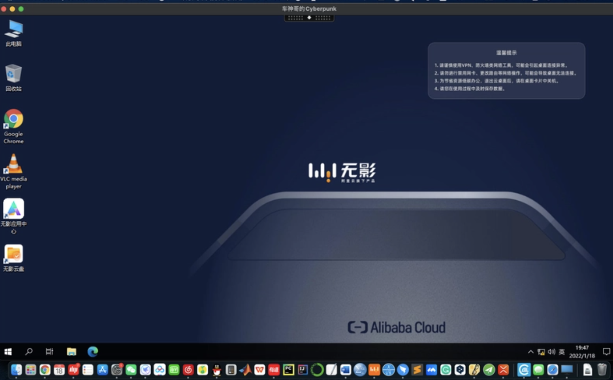The width and height of the screenshot is (613, 380).
Task: Open the 回收站 recycle bin icon
Action: pyautogui.click(x=14, y=78)
